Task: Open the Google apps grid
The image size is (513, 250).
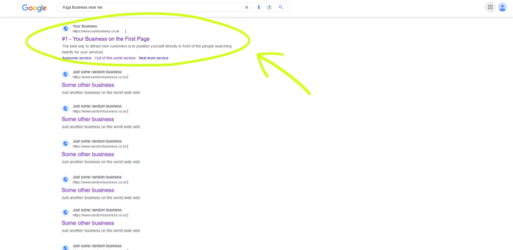Action: point(490,7)
